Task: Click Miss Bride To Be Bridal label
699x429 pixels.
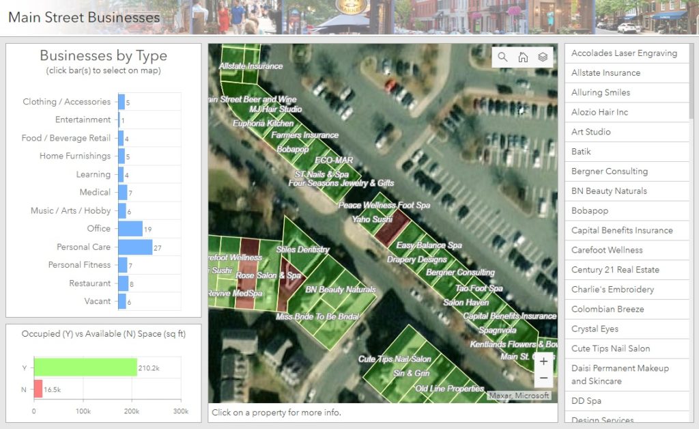Action: [317, 316]
